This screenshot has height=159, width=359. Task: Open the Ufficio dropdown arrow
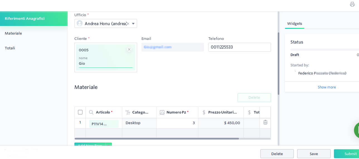pos(133,24)
